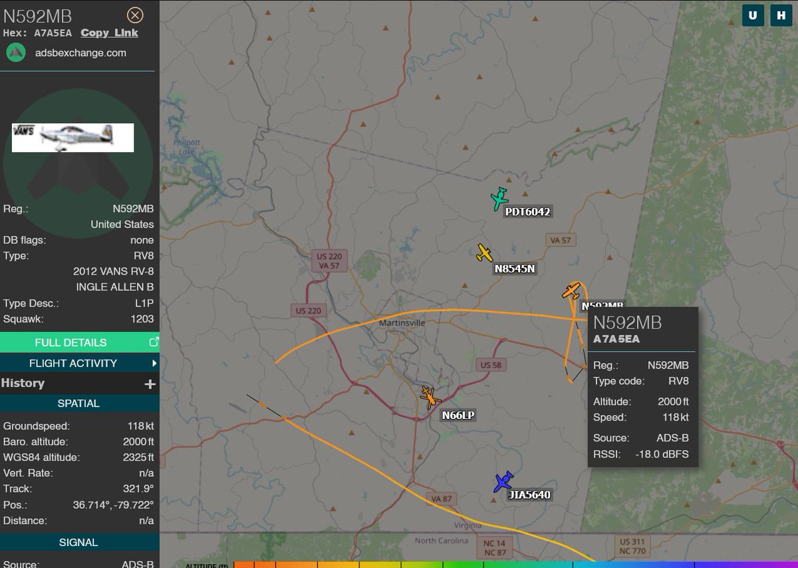Click the VA 87 road shield

pos(442,499)
